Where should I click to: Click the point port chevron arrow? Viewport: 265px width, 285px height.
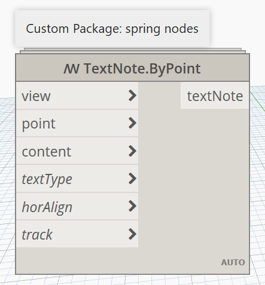(132, 123)
